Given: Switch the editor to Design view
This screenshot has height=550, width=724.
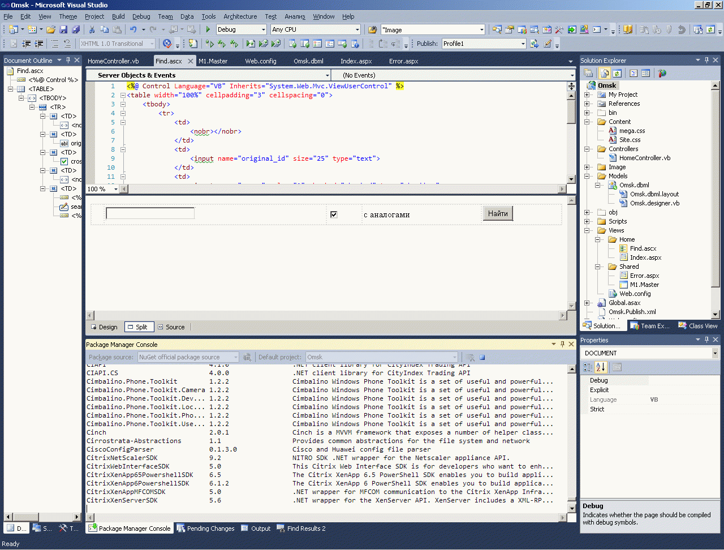Looking at the screenshot, I should pos(104,327).
